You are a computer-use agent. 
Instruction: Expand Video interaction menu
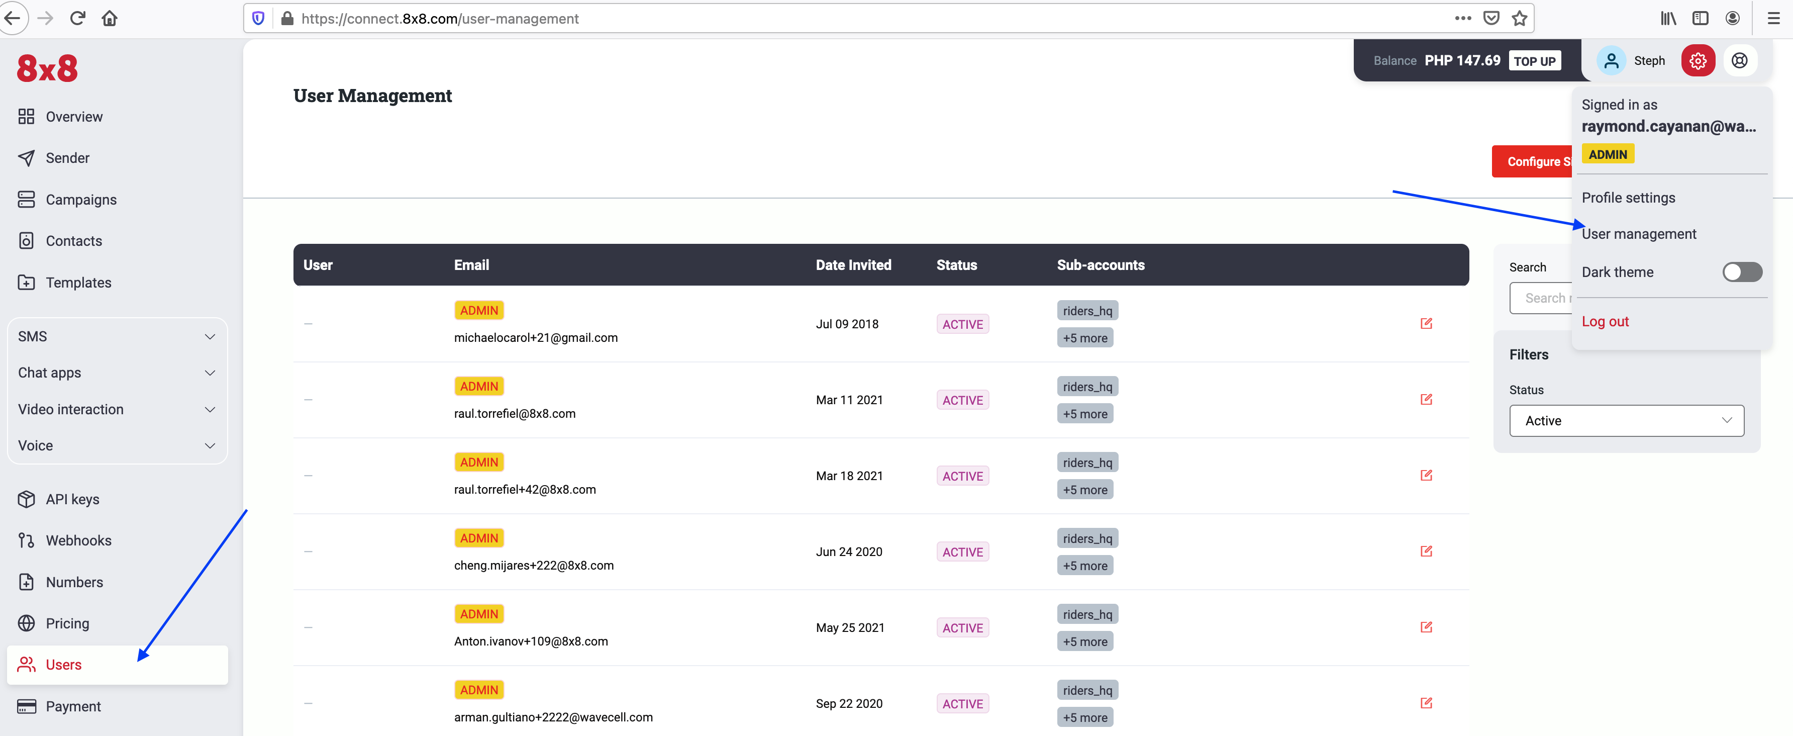pyautogui.click(x=117, y=409)
